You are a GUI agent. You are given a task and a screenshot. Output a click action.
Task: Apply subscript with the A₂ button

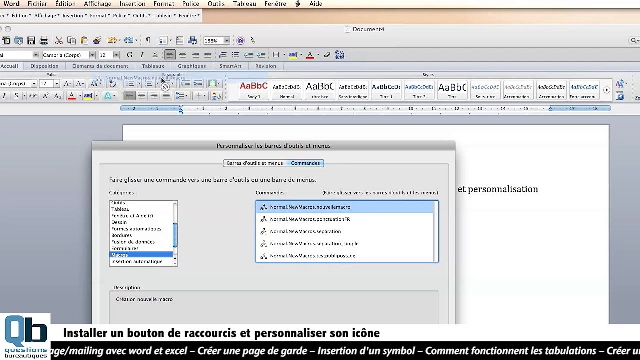57,96
